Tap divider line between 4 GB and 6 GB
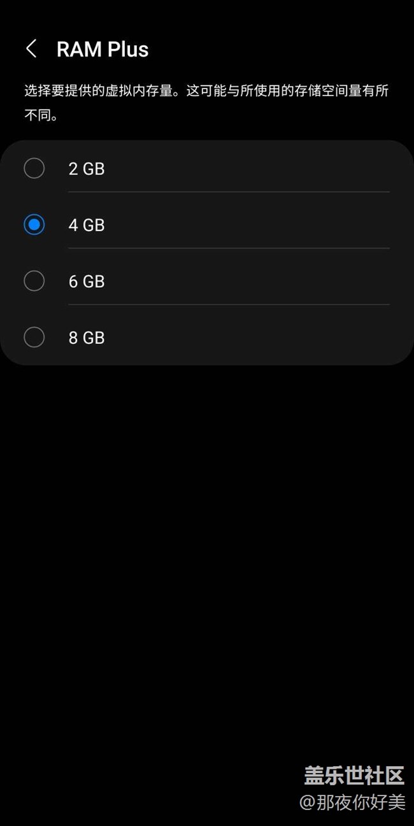 click(x=229, y=248)
